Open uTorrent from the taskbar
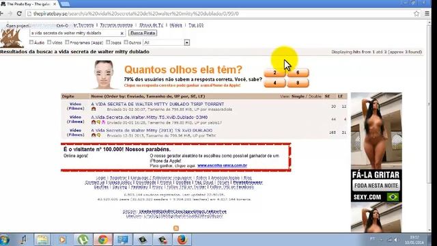The height and width of the screenshot is (246, 437). pyautogui.click(x=83, y=240)
